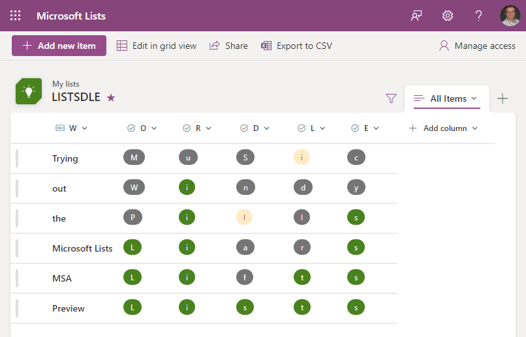This screenshot has height=337, width=526.
Task: Click the My lists breadcrumb link
Action: pos(66,83)
